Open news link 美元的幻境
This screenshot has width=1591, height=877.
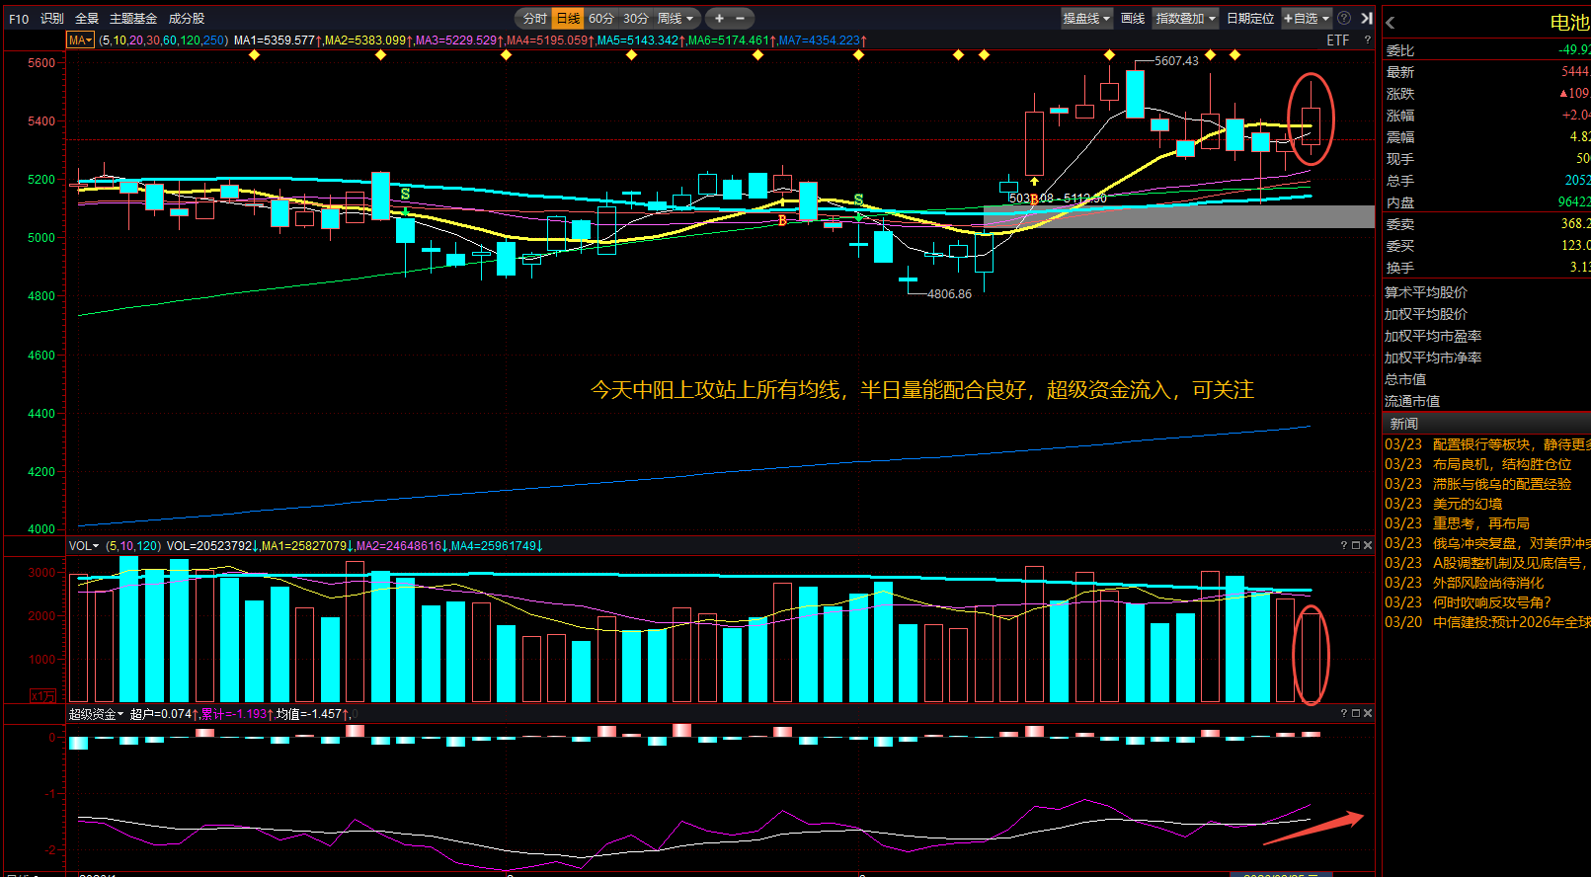tap(1468, 504)
